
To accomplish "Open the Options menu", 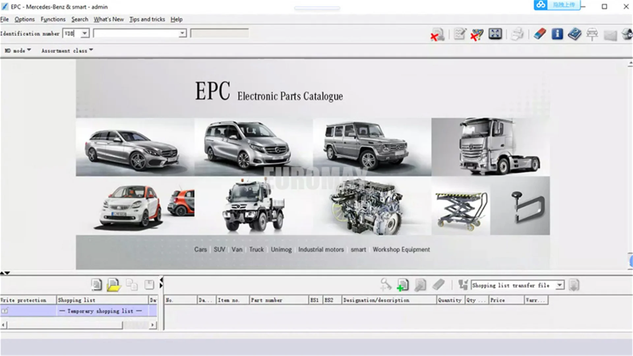I will click(24, 19).
